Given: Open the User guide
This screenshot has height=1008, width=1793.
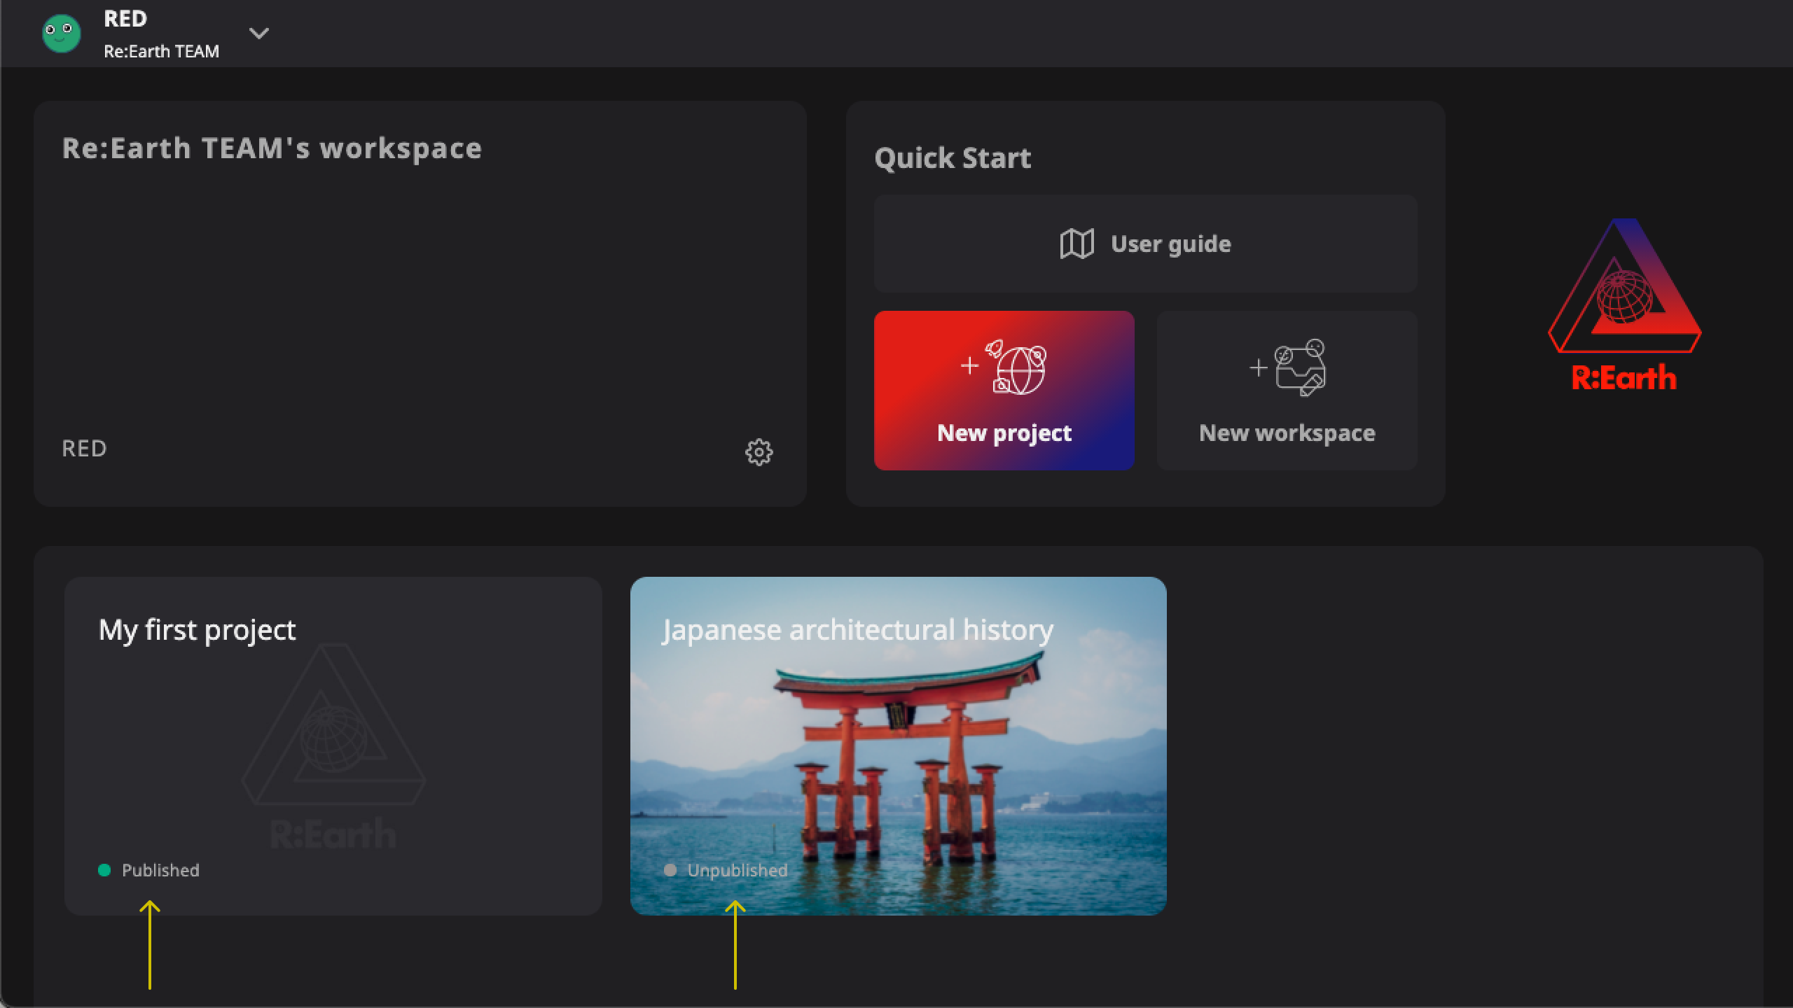Looking at the screenshot, I should 1145,244.
